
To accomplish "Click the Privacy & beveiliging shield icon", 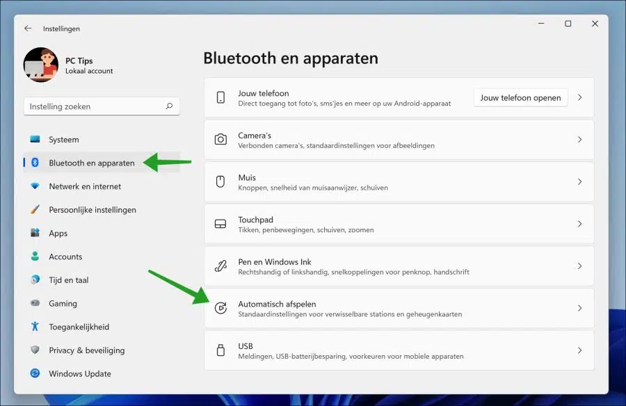I will click(35, 350).
